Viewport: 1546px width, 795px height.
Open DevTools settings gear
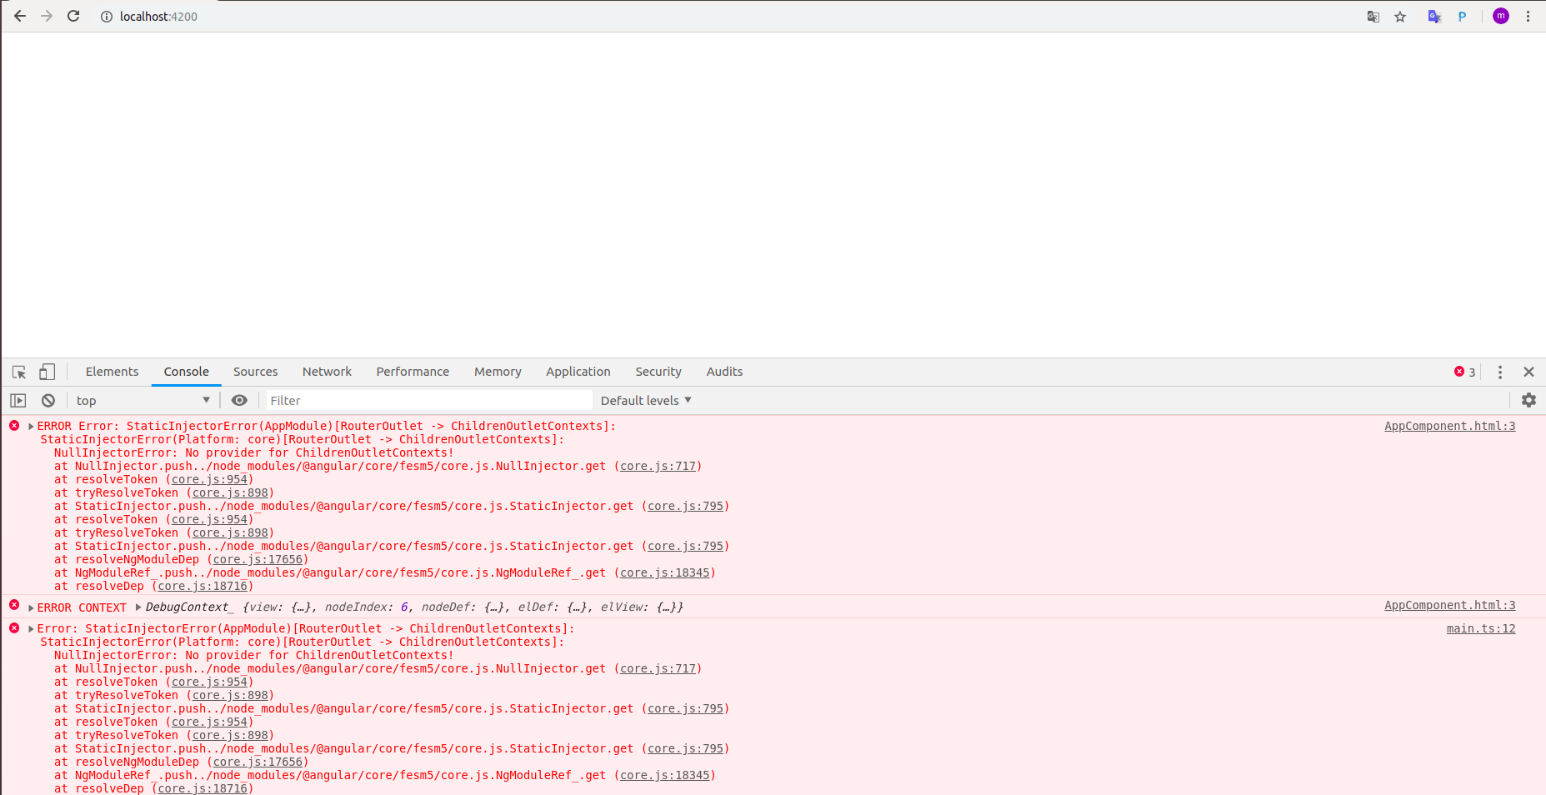point(1528,400)
